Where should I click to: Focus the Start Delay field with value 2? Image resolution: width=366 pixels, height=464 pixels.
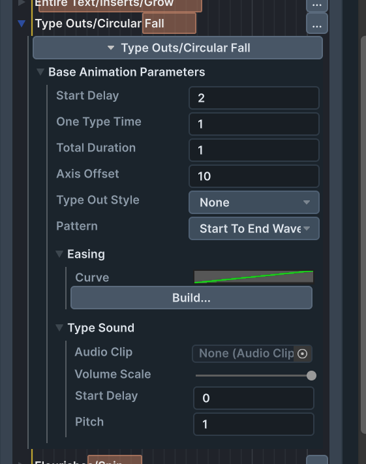tap(254, 98)
